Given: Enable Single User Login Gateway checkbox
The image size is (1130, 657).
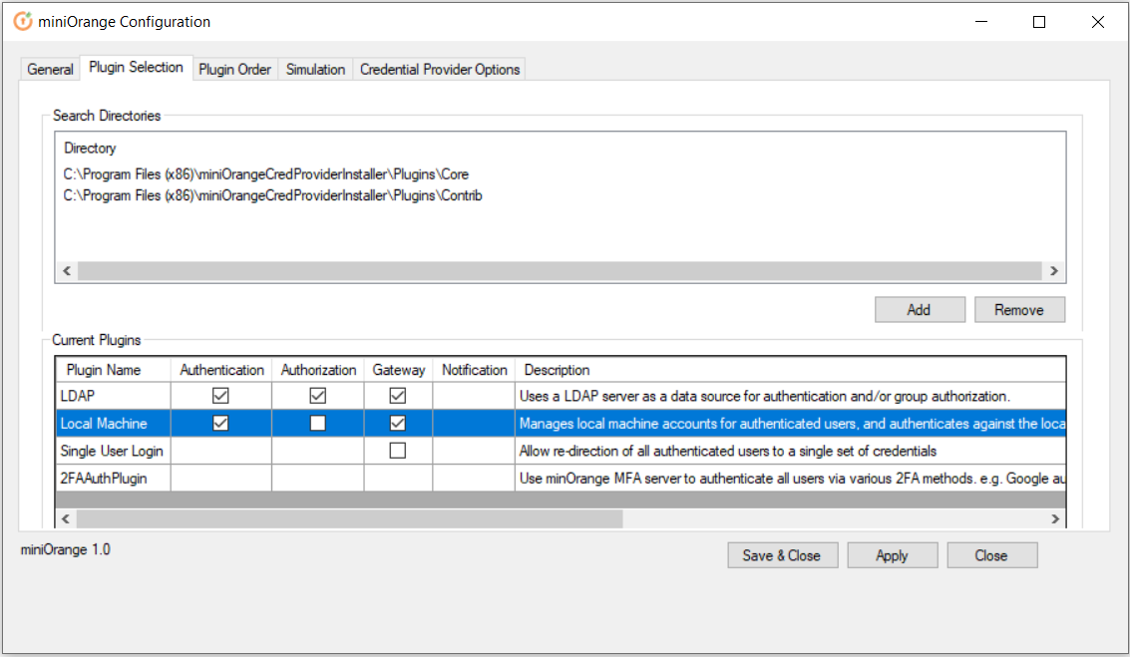Looking at the screenshot, I should click(x=398, y=451).
